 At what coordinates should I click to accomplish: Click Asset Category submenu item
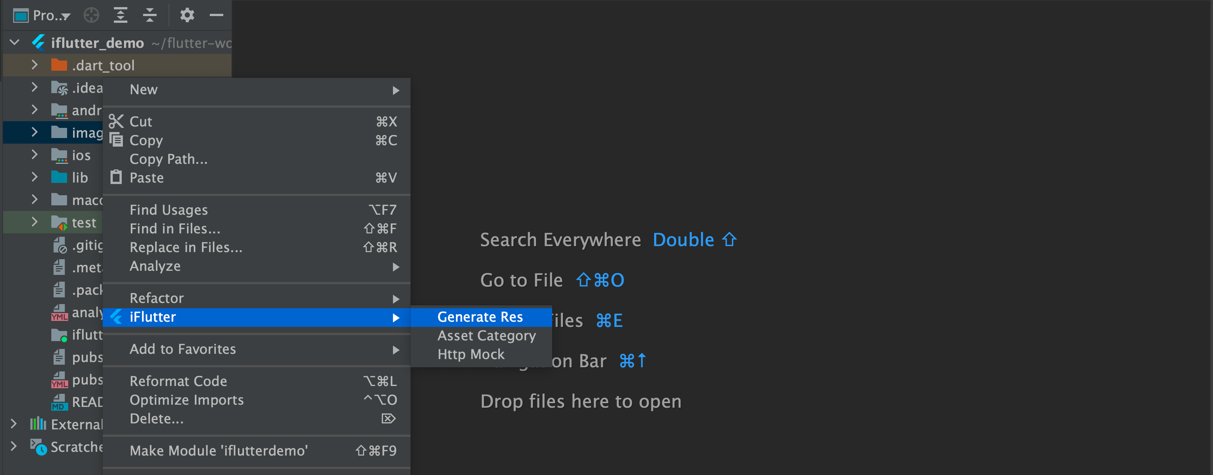(x=485, y=335)
